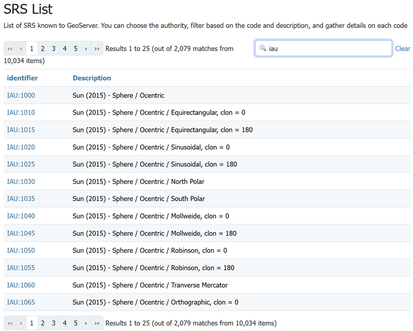Select page 5 in top pager

(x=76, y=48)
